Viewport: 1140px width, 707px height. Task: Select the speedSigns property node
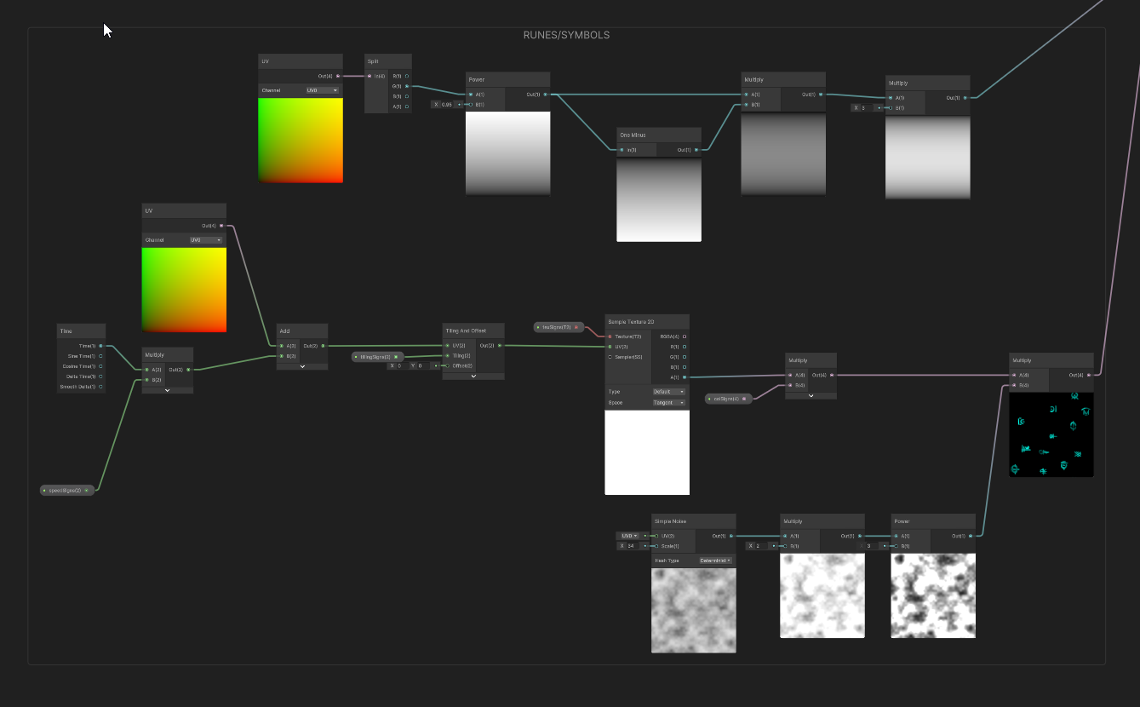click(68, 491)
